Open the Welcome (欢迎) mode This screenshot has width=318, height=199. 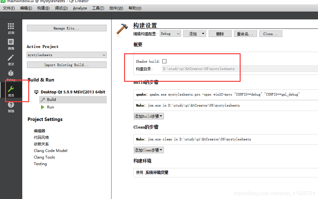(11, 29)
